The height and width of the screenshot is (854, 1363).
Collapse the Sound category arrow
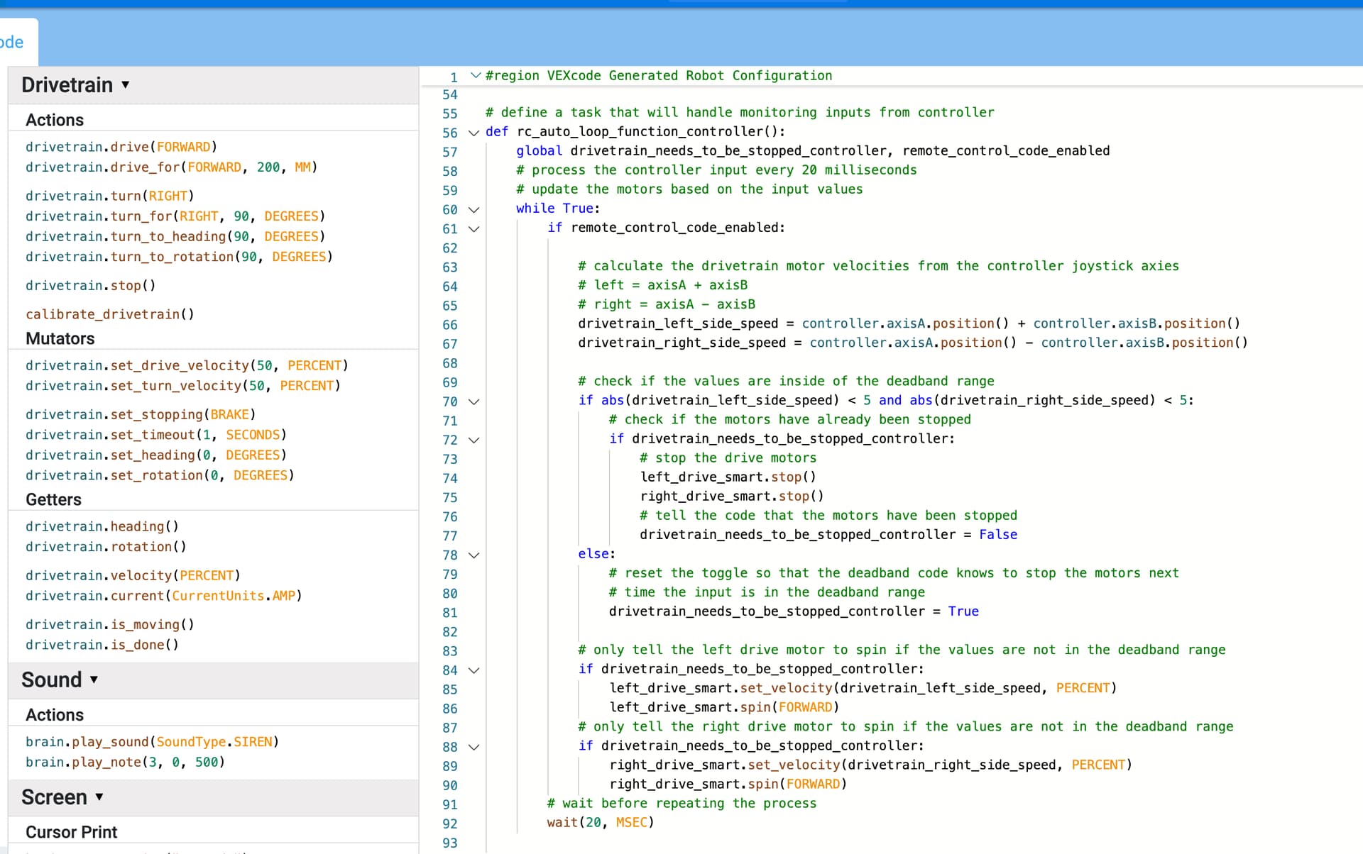pyautogui.click(x=94, y=680)
